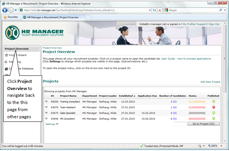This screenshot has width=229, height=151.
Task: Click status [6|0|0|0|0|0] for HR Consultant
Action: click(197, 119)
